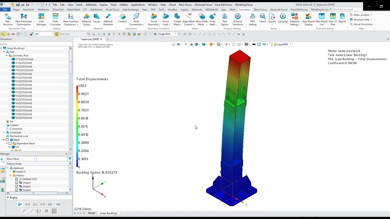Collapse the Linear Buckling1 tree node

[x=1, y=48]
